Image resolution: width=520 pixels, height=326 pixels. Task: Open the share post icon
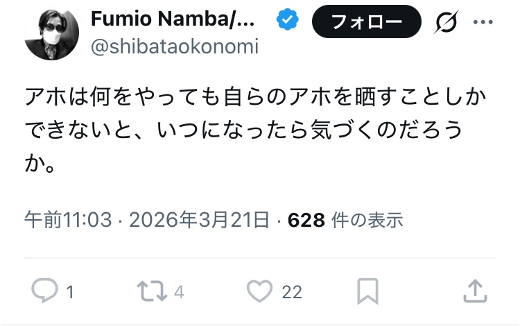[x=474, y=291]
